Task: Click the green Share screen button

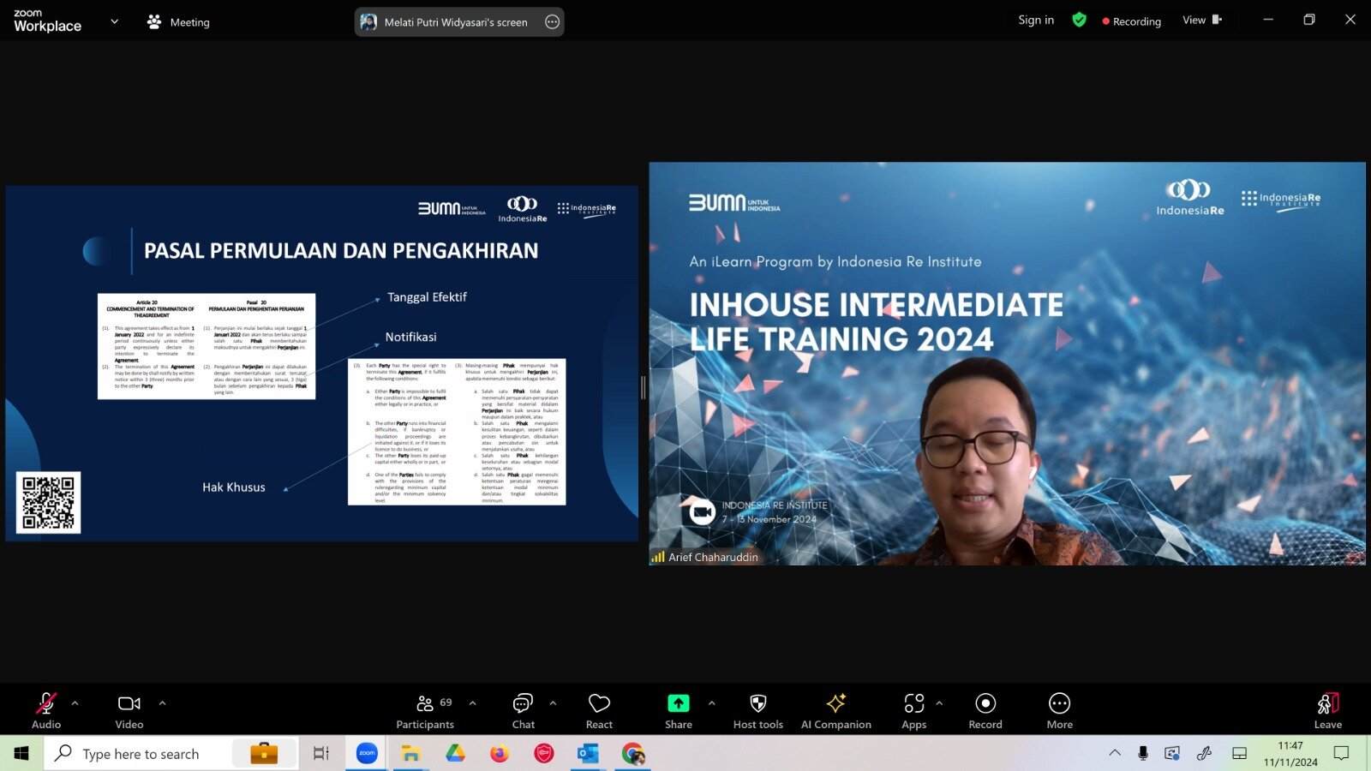Action: click(x=678, y=710)
